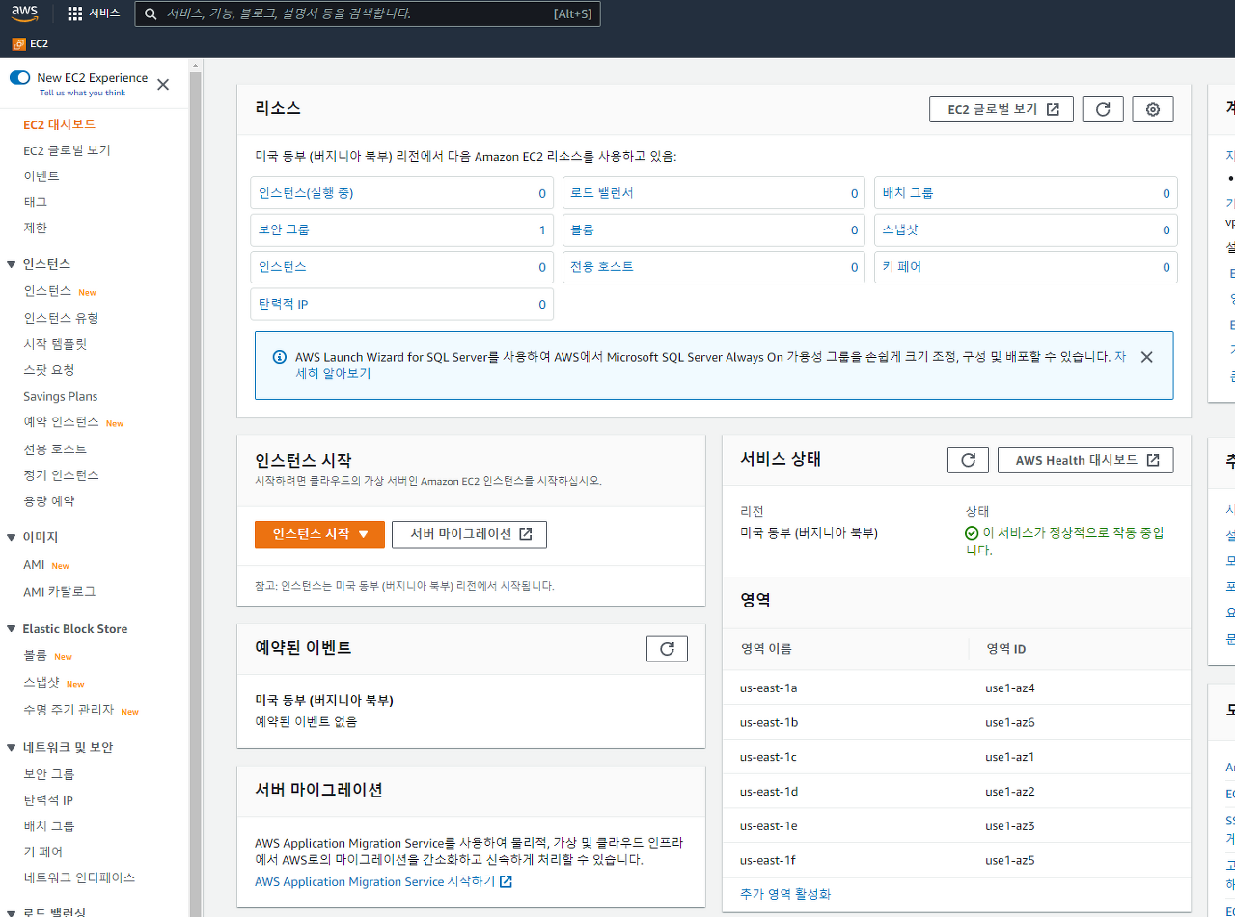The width and height of the screenshot is (1235, 917).
Task: Open AWS Health 대시보드
Action: coord(1085,460)
